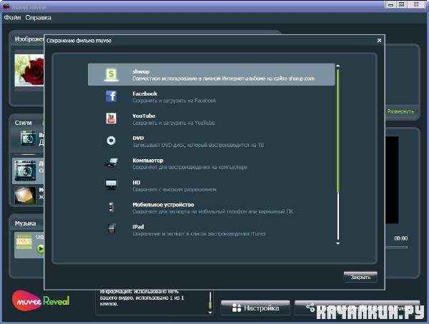Select the HD row title
429x324 pixels.
(137, 182)
